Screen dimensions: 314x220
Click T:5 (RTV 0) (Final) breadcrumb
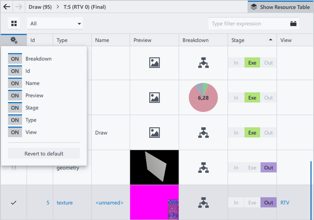point(85,7)
